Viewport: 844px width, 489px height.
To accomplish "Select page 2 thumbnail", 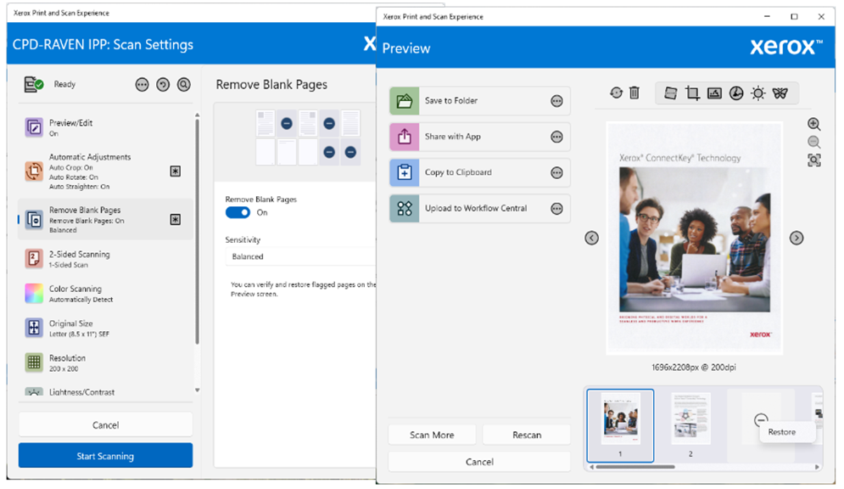I will [690, 425].
